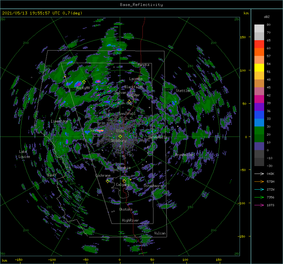Click the Cochrane town label
Viewport: 283px width, 264px height.
(x=103, y=175)
